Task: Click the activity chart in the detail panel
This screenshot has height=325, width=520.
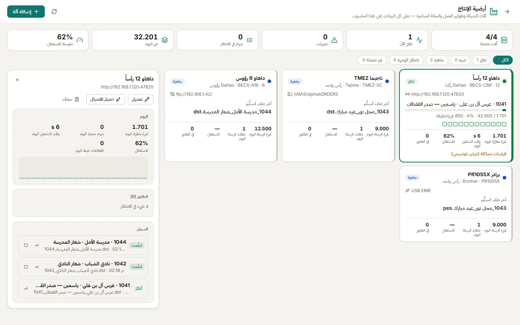Action: [83, 168]
